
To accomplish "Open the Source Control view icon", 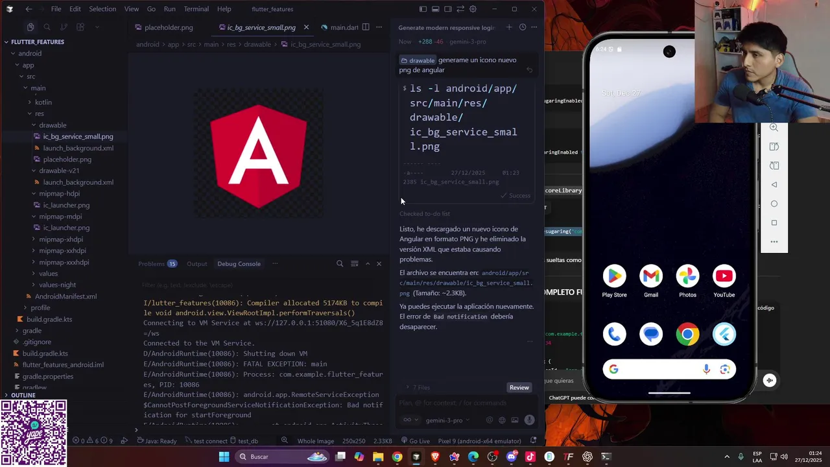I will pyautogui.click(x=64, y=27).
